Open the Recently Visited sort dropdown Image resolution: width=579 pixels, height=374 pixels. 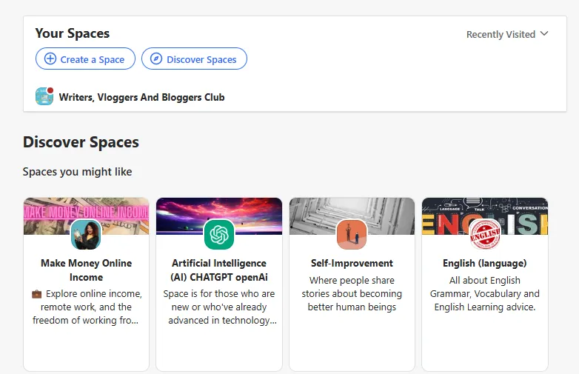point(507,34)
